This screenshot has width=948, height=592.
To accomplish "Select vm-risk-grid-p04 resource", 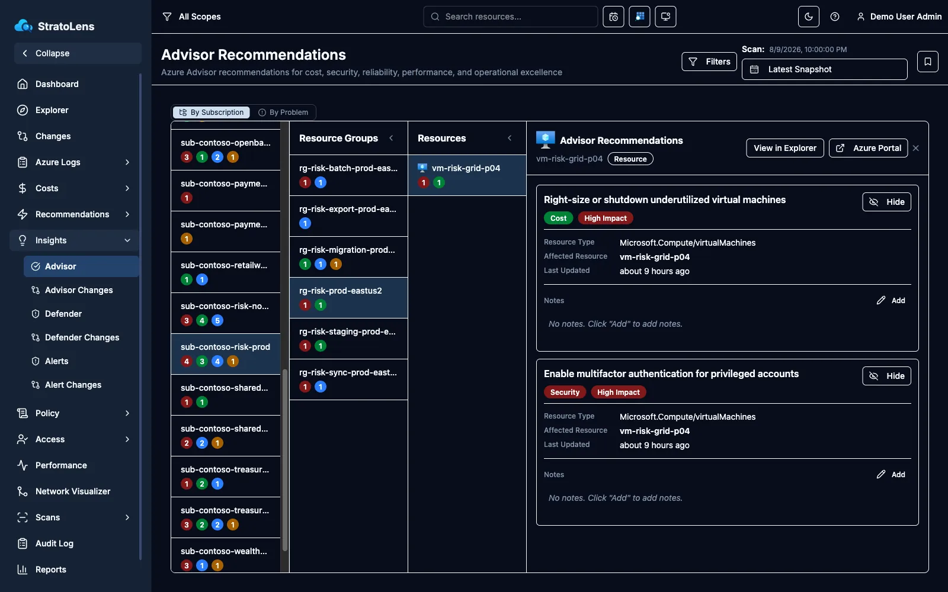I will (467, 175).
